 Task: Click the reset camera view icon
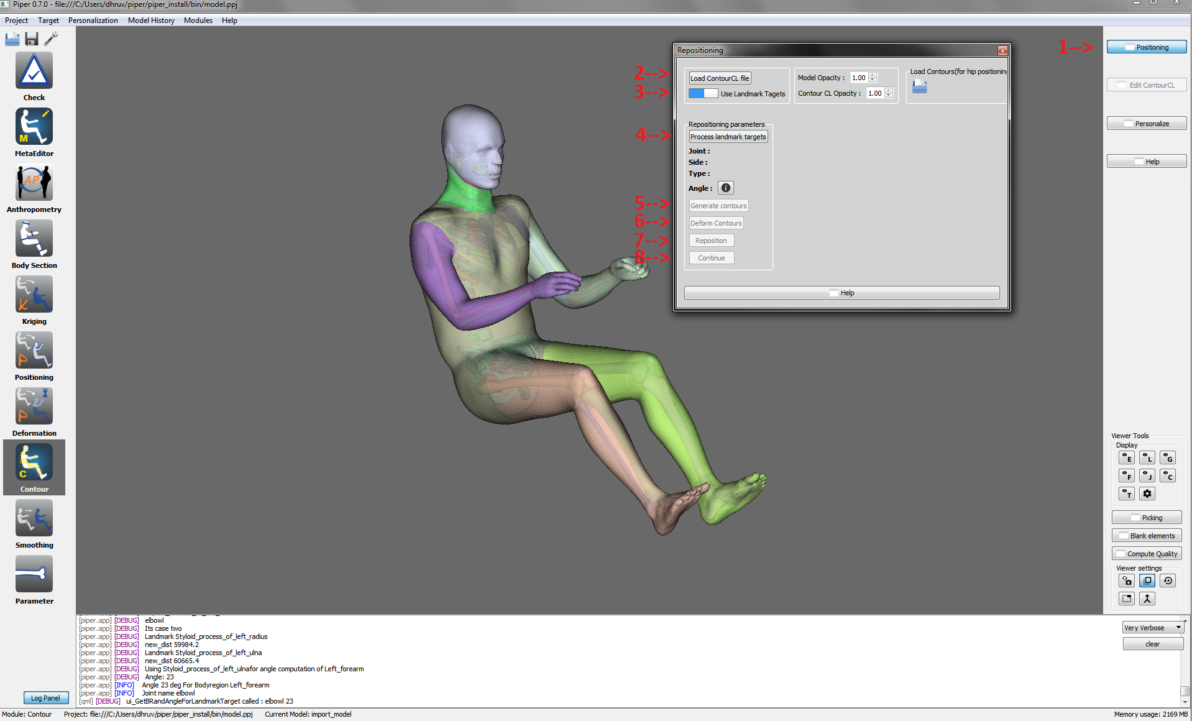1168,581
